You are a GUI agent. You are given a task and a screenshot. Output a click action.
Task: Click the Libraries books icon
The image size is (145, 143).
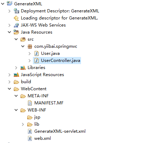pyautogui.click(x=23, y=68)
